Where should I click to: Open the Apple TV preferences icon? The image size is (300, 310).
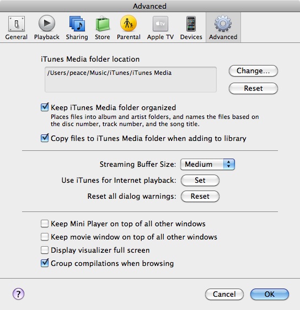tap(160, 24)
